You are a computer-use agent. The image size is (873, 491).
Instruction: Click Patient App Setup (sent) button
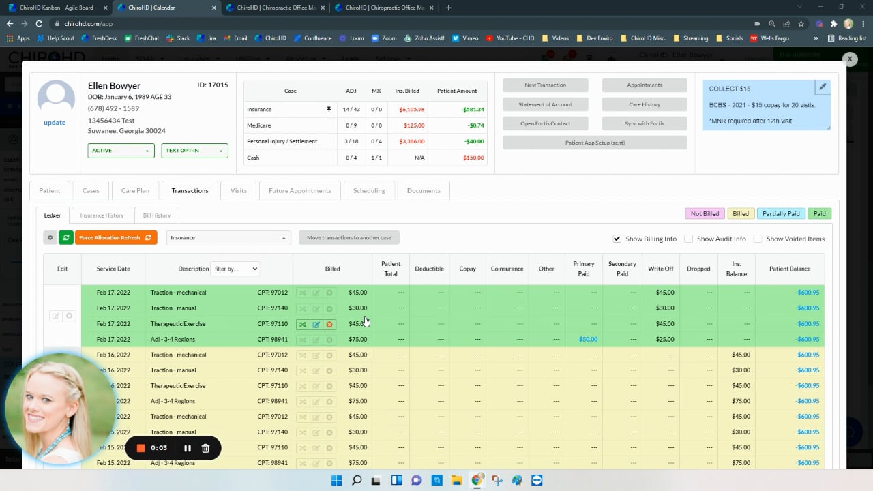coord(595,143)
